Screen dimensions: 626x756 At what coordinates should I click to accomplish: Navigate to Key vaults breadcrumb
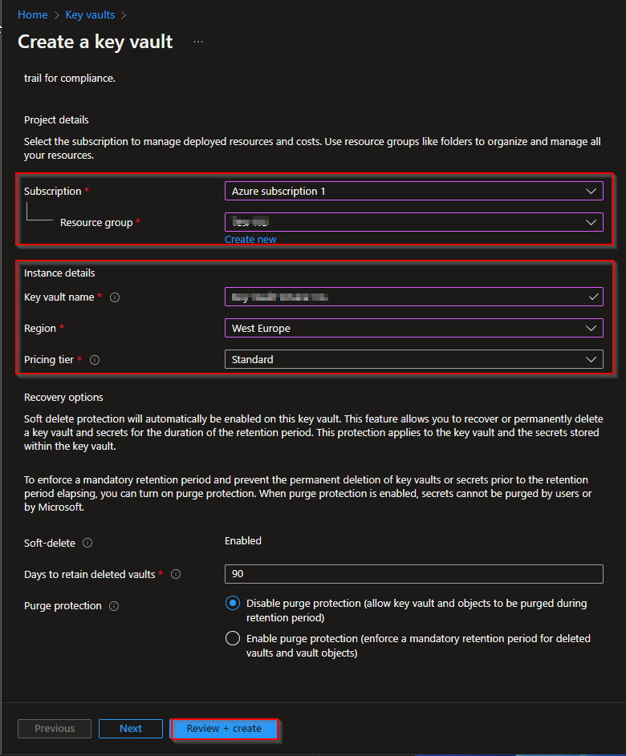click(90, 14)
